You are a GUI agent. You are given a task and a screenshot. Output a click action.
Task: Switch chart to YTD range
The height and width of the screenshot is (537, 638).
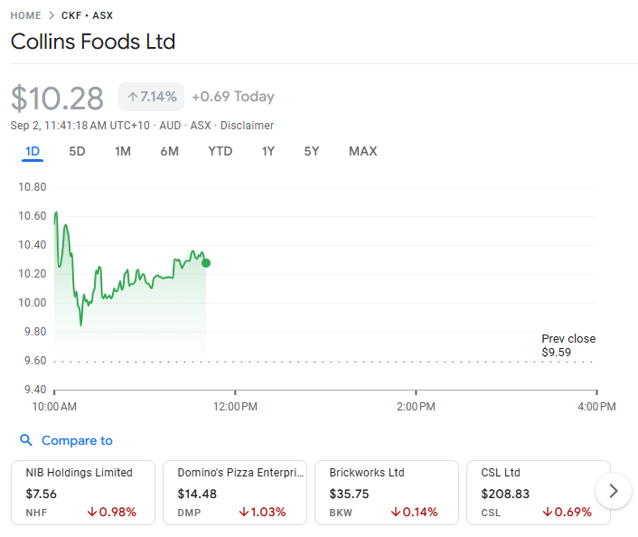220,151
